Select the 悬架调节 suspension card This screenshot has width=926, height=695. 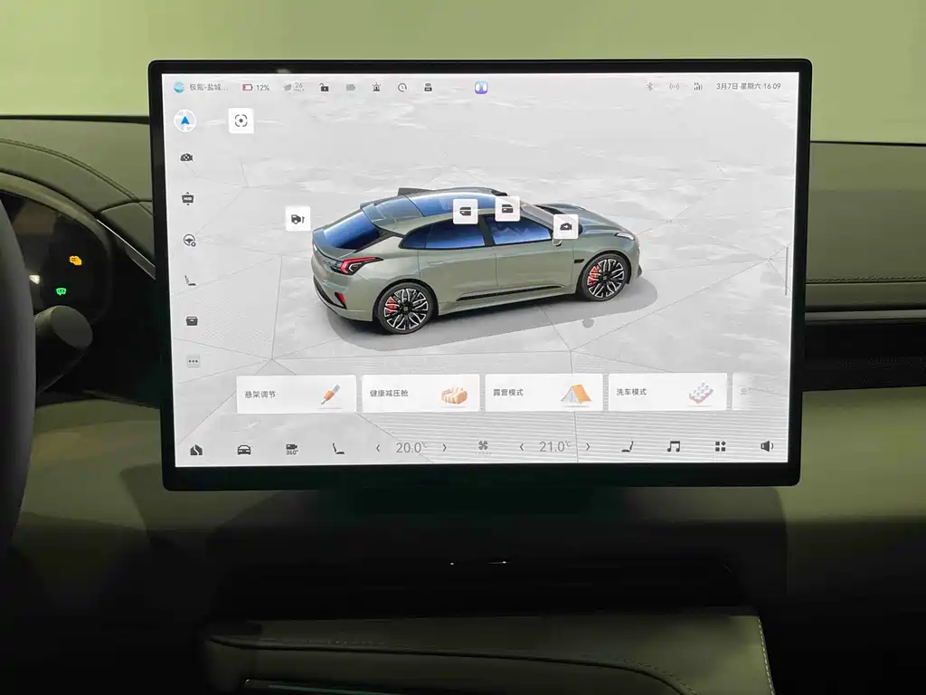(x=296, y=394)
